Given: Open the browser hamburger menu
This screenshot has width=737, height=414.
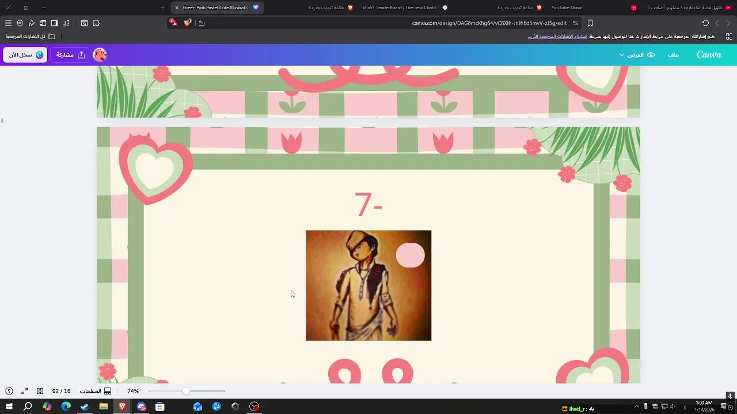Looking at the screenshot, I should (x=8, y=23).
